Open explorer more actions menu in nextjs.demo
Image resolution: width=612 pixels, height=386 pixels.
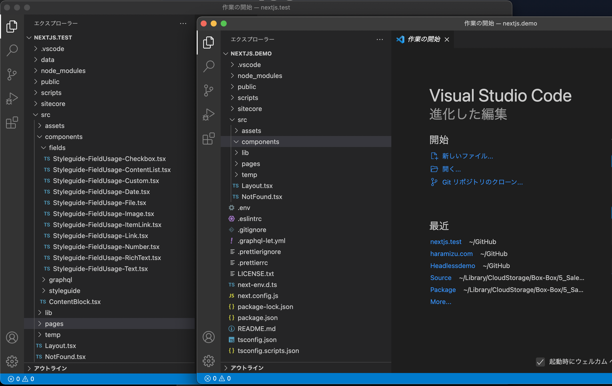[x=380, y=39]
